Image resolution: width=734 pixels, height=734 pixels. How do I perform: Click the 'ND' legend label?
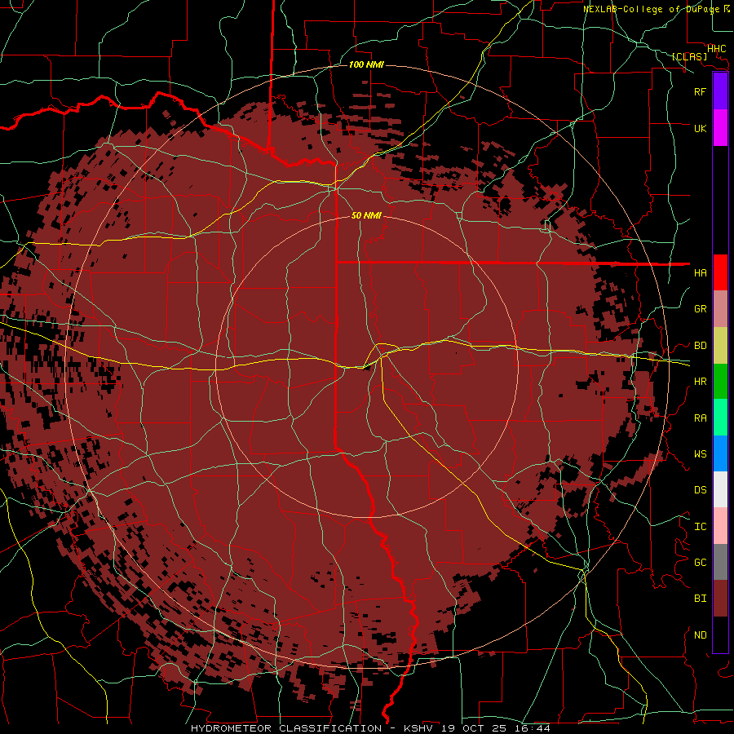[x=700, y=635]
